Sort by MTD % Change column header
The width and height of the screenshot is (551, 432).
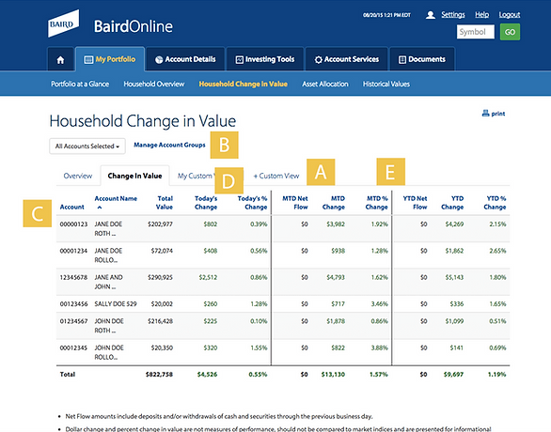376,203
